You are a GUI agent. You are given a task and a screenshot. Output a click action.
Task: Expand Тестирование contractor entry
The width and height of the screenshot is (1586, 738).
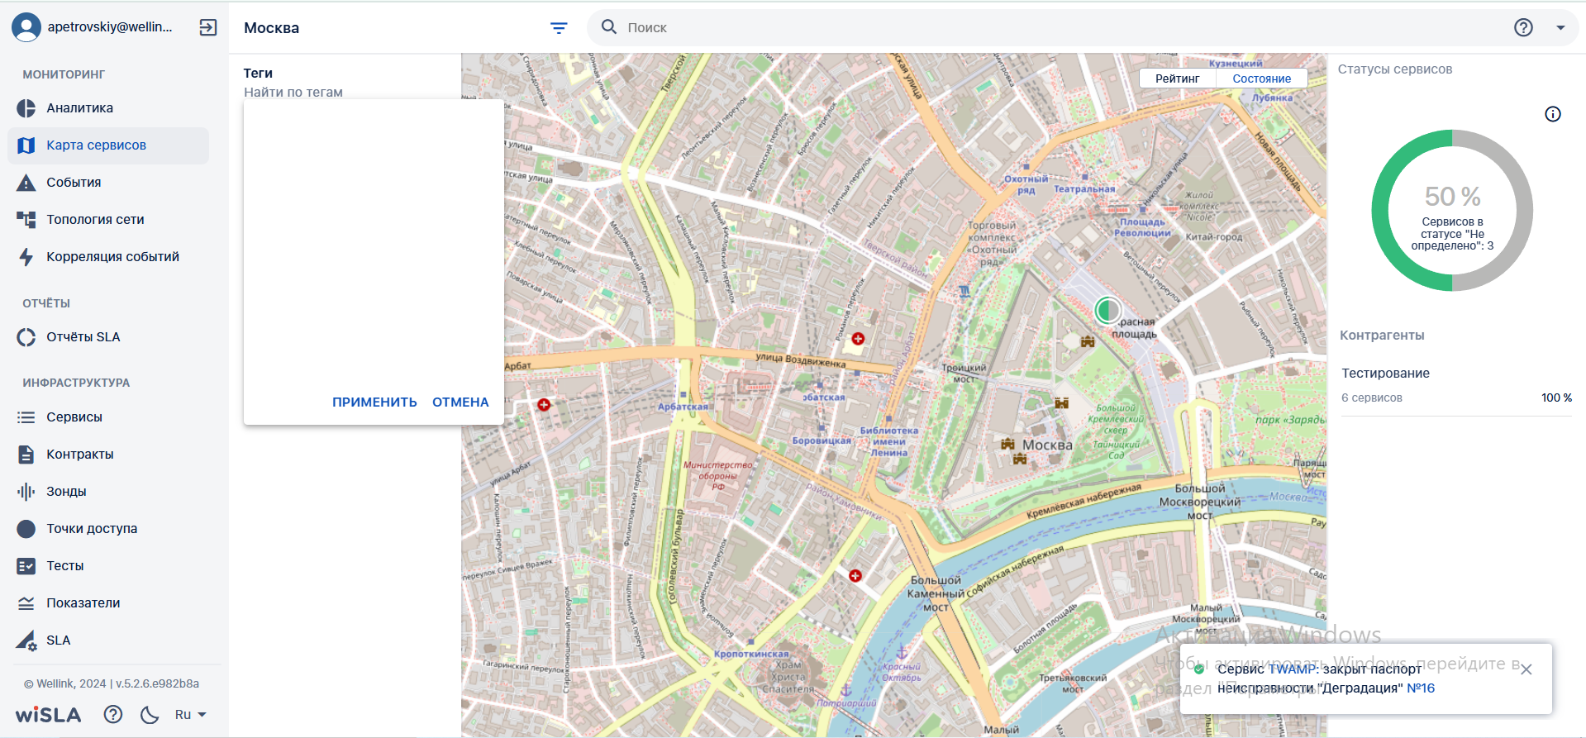[1456, 385]
